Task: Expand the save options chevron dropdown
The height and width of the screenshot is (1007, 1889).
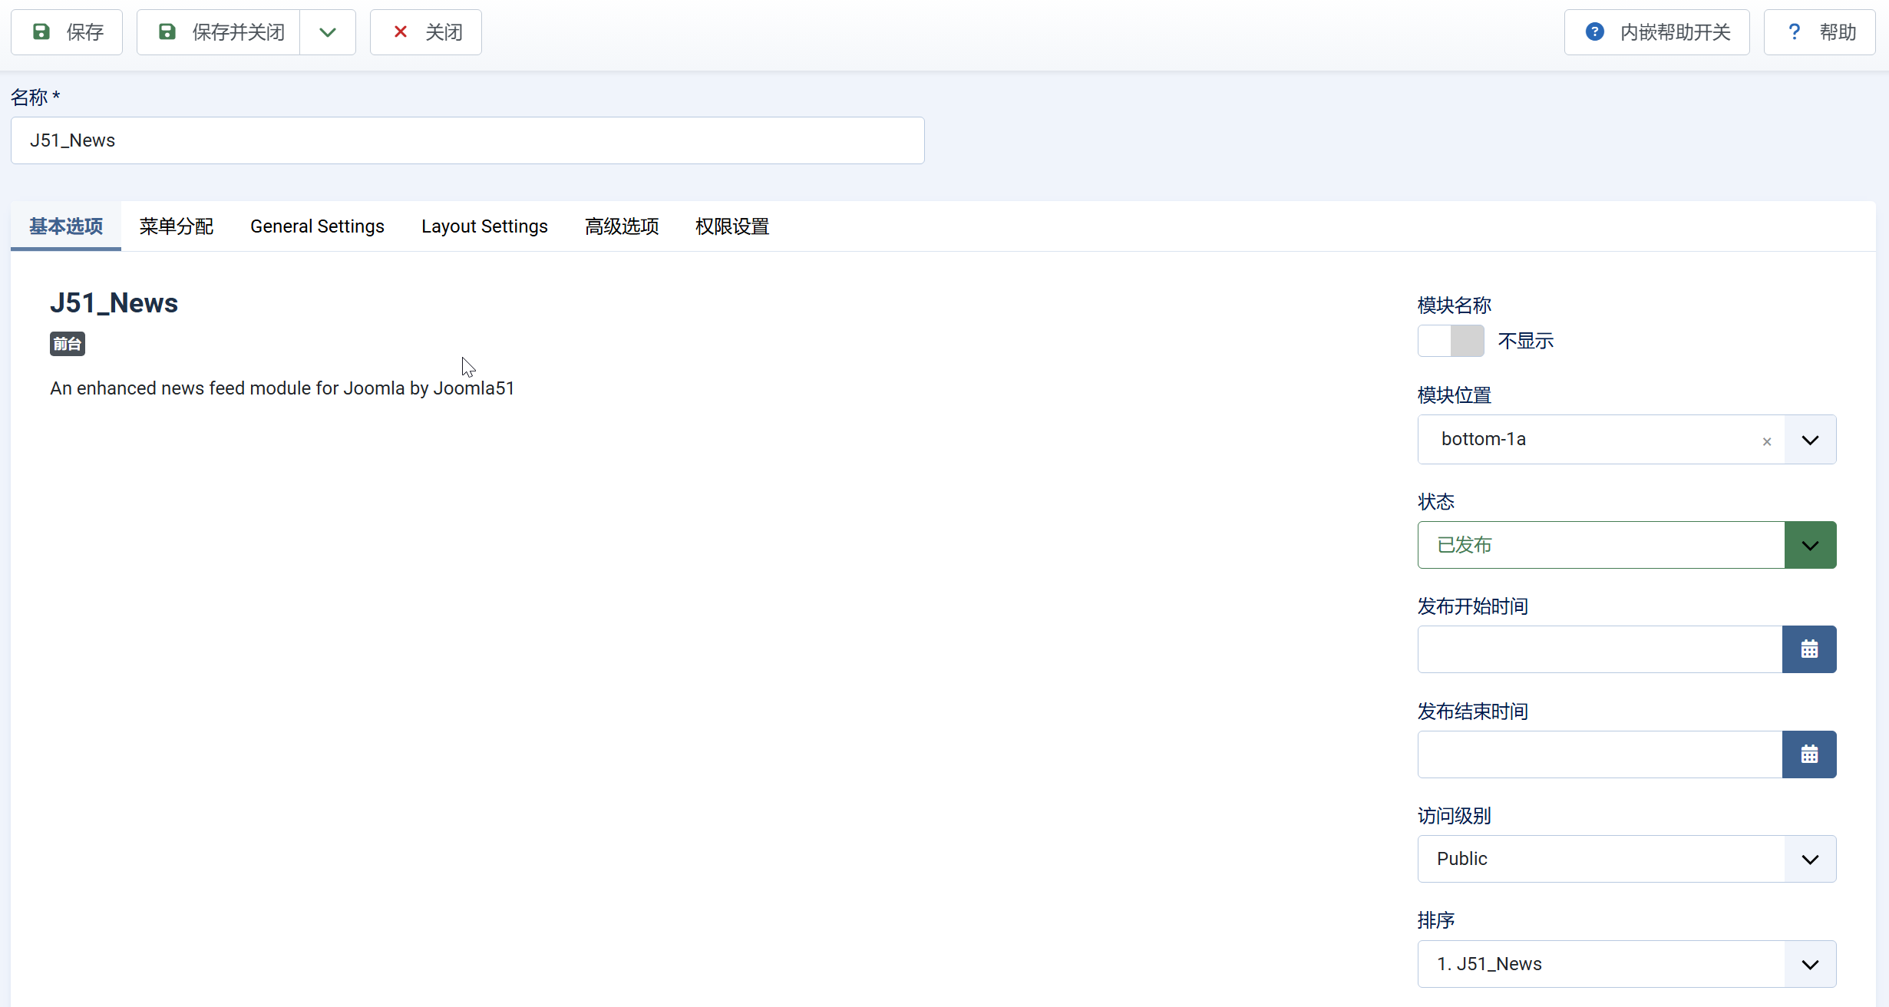Action: click(x=328, y=32)
